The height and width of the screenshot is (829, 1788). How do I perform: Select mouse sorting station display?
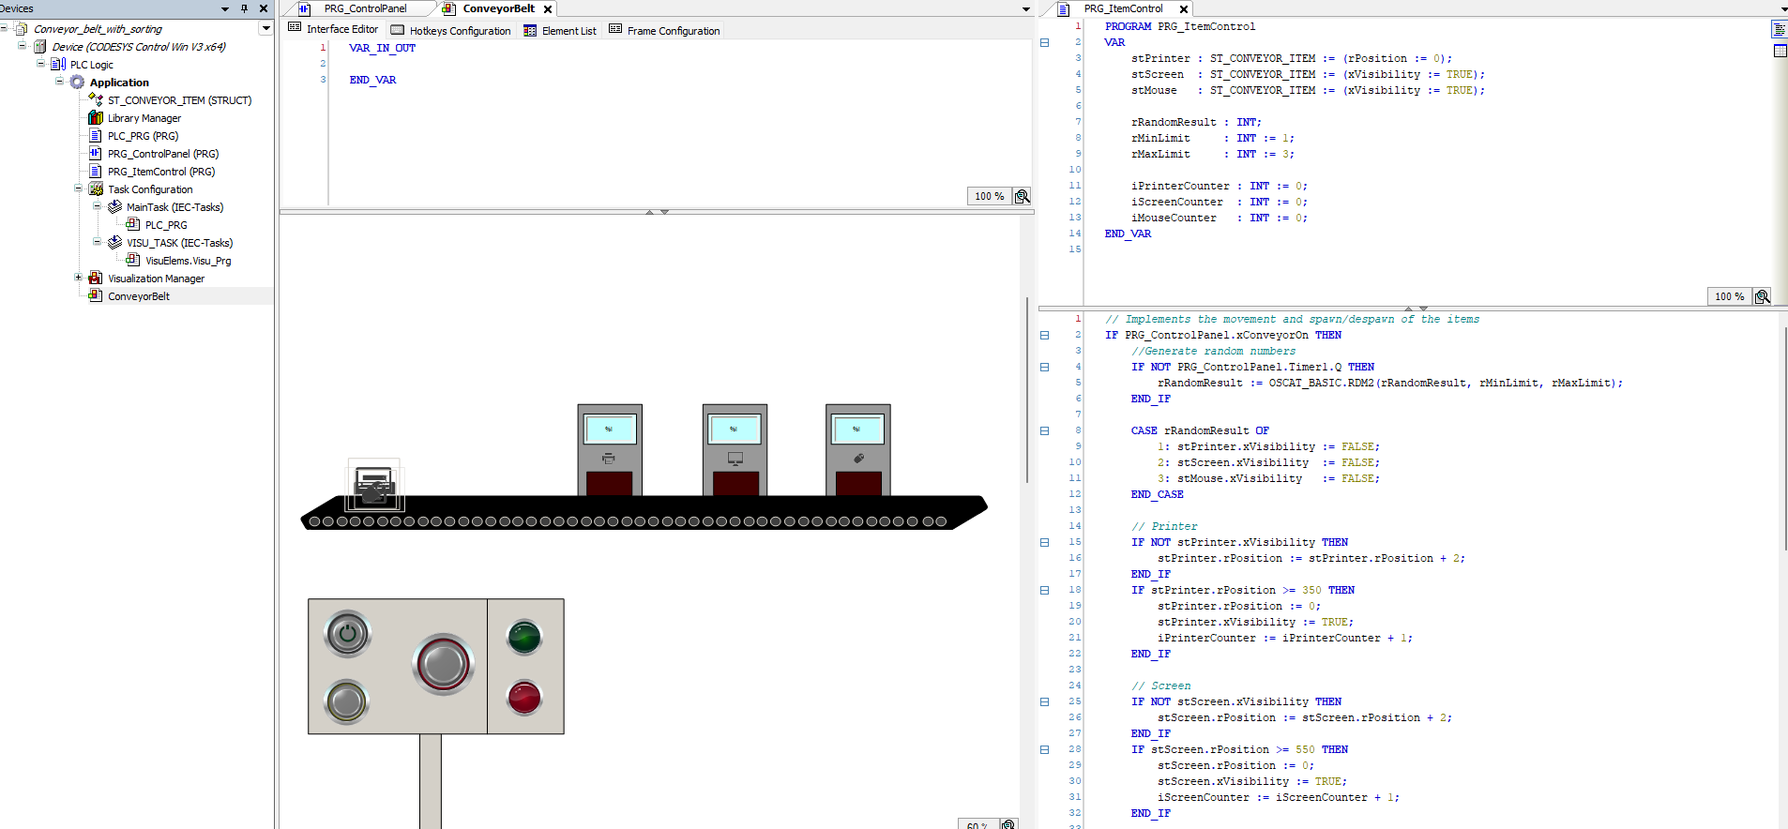click(857, 430)
